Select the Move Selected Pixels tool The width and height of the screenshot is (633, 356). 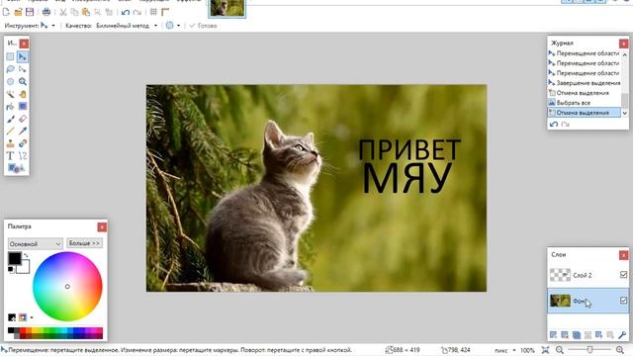point(23,57)
